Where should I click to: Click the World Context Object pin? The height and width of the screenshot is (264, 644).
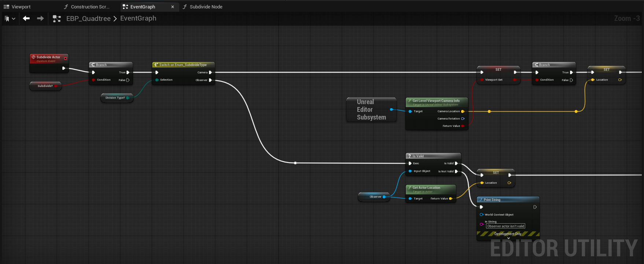tap(482, 215)
